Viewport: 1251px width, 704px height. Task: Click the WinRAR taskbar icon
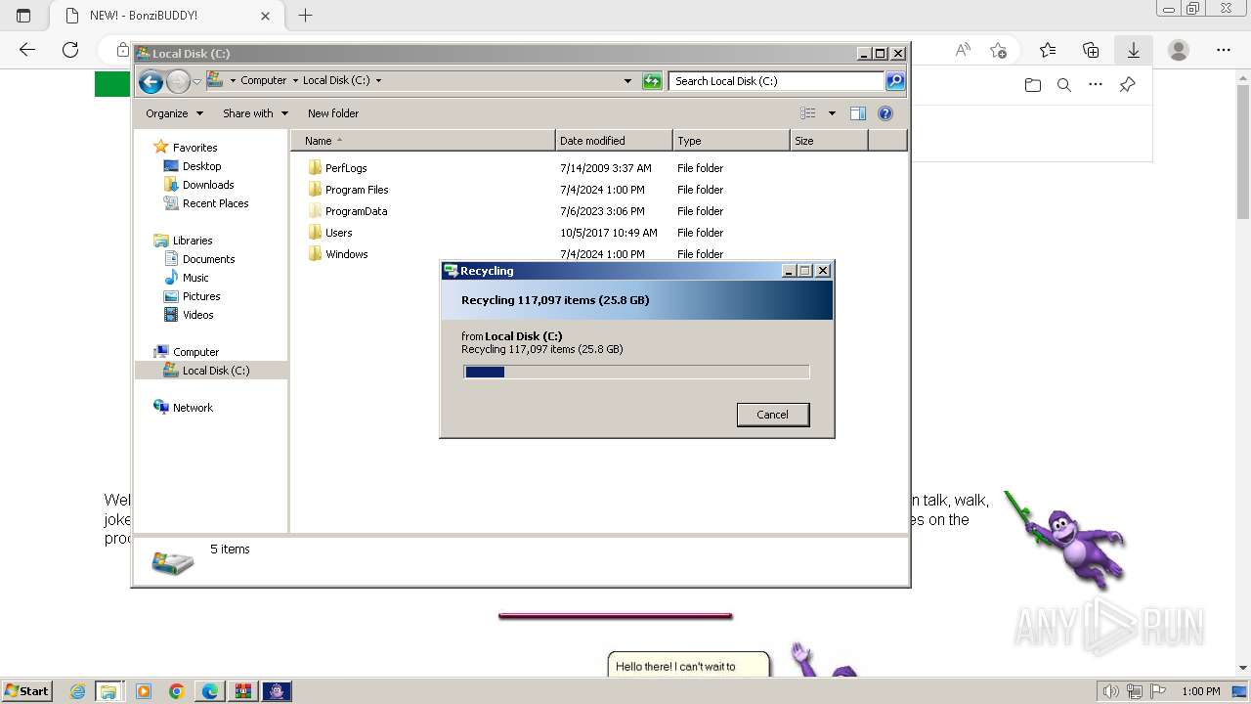point(243,691)
